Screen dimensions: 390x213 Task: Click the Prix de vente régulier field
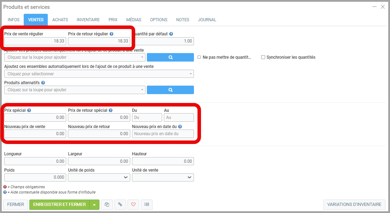(35, 41)
